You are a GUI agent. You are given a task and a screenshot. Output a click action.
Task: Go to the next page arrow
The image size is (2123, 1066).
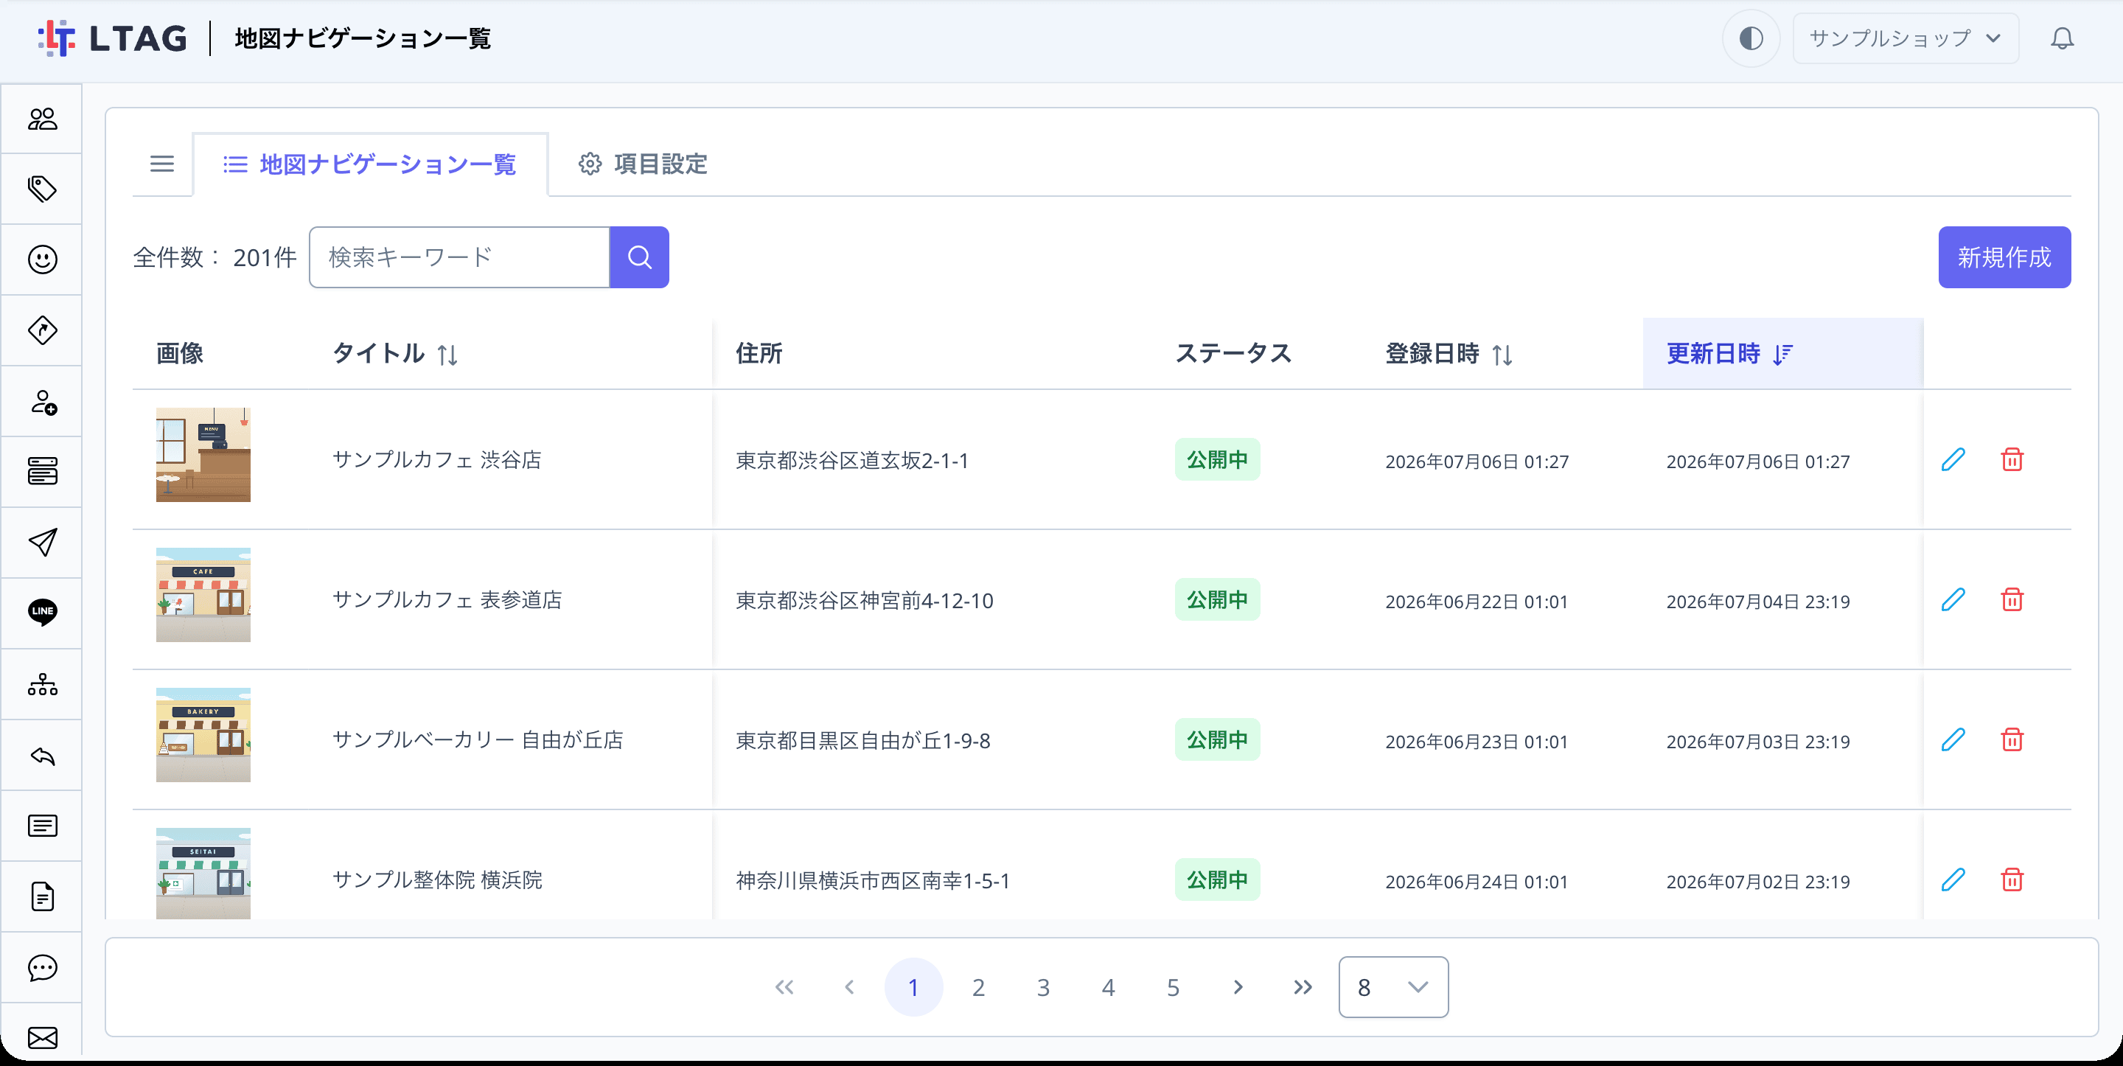[x=1238, y=987]
